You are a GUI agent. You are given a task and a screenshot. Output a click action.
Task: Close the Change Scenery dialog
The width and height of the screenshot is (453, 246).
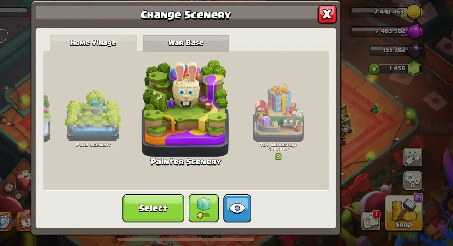(327, 14)
